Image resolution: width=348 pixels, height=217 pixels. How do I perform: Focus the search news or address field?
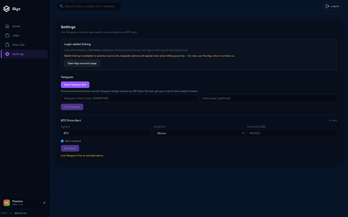pyautogui.click(x=89, y=6)
